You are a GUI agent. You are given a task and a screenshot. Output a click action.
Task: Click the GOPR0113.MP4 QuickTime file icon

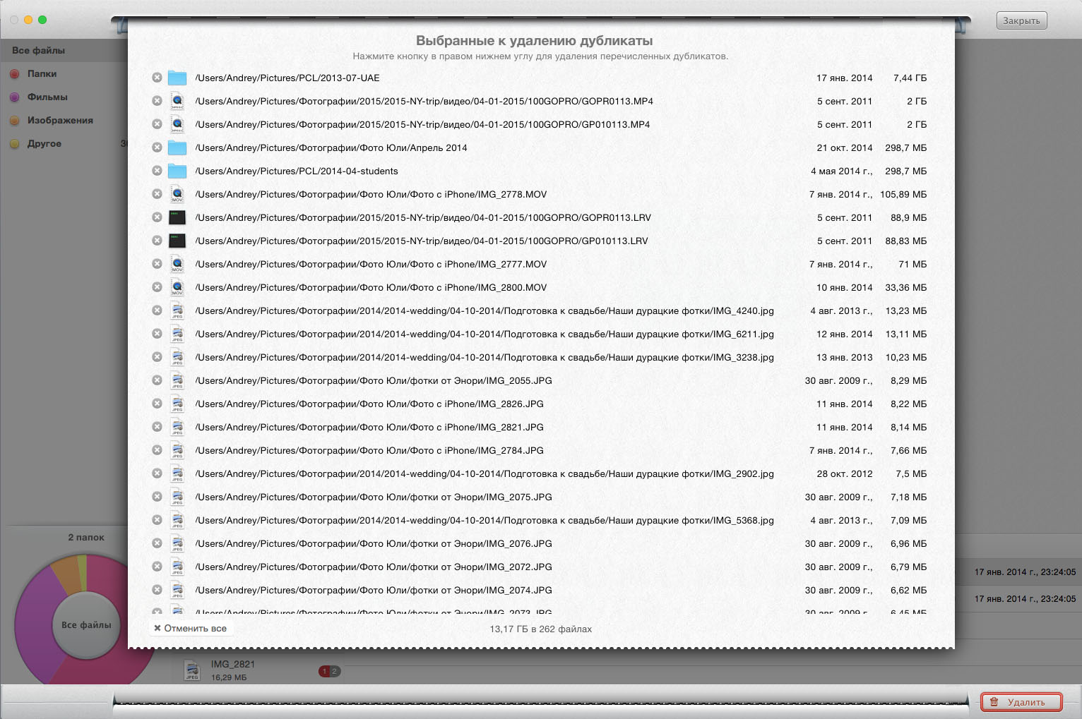pyautogui.click(x=177, y=101)
